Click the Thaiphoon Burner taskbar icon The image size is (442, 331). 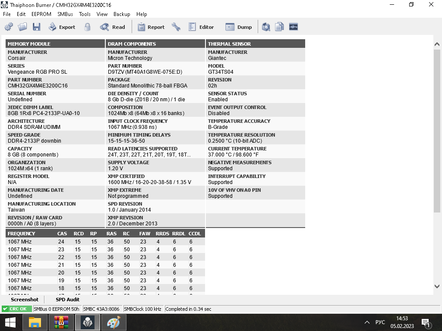point(87,322)
